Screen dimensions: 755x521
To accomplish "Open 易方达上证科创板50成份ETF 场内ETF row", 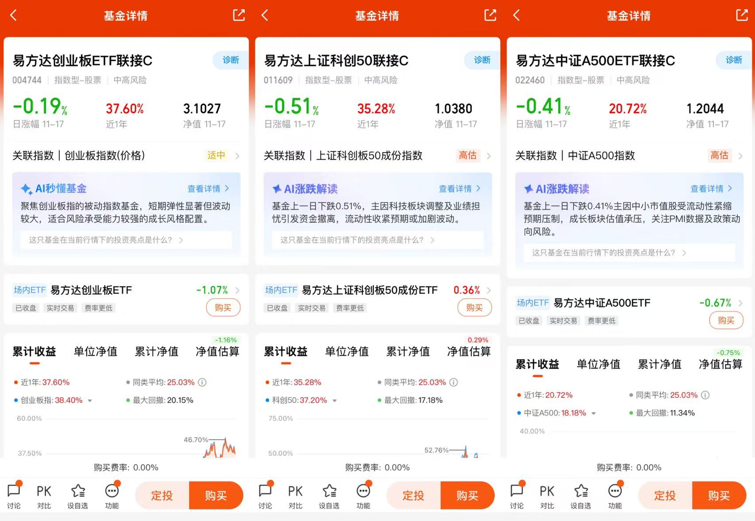I will click(378, 290).
